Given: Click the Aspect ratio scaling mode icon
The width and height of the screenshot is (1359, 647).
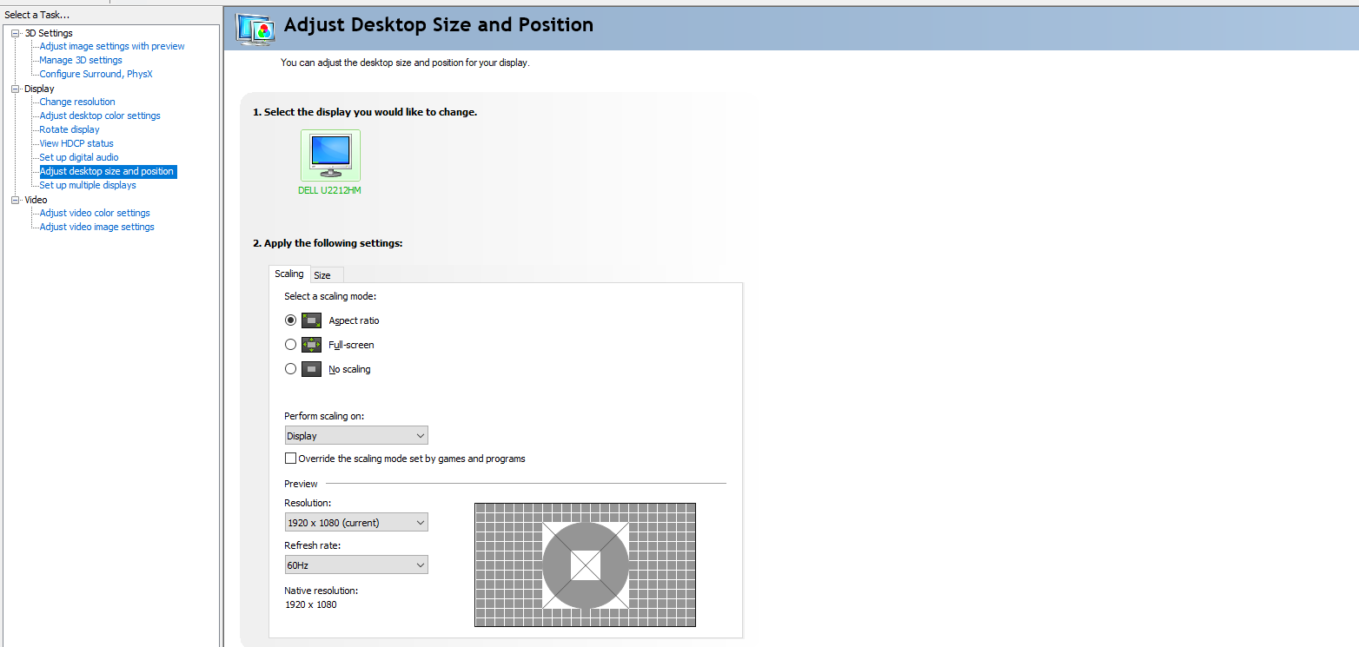Looking at the screenshot, I should 312,320.
